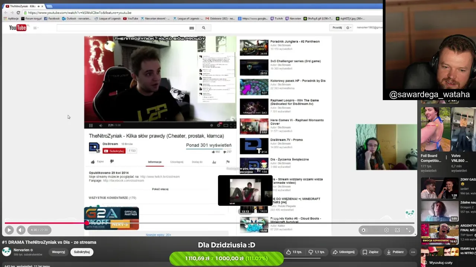
Task: Click the old YouTube logo
Action: point(17,28)
